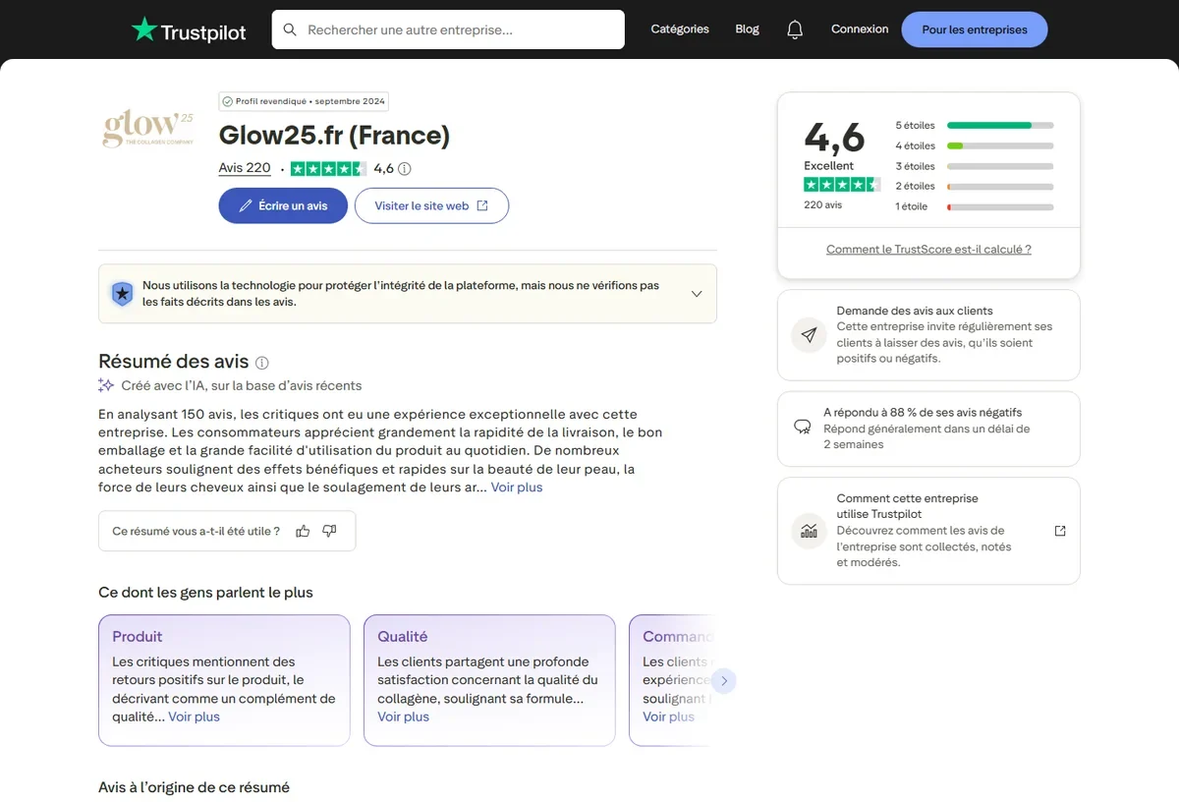Image resolution: width=1179 pixels, height=803 pixels.
Task: Click the Trustpilot logo in the header
Action: [189, 29]
